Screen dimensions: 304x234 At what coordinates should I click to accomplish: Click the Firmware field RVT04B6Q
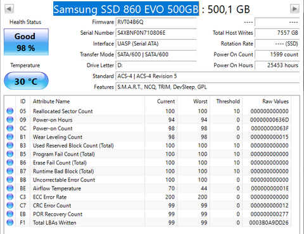tap(156, 22)
